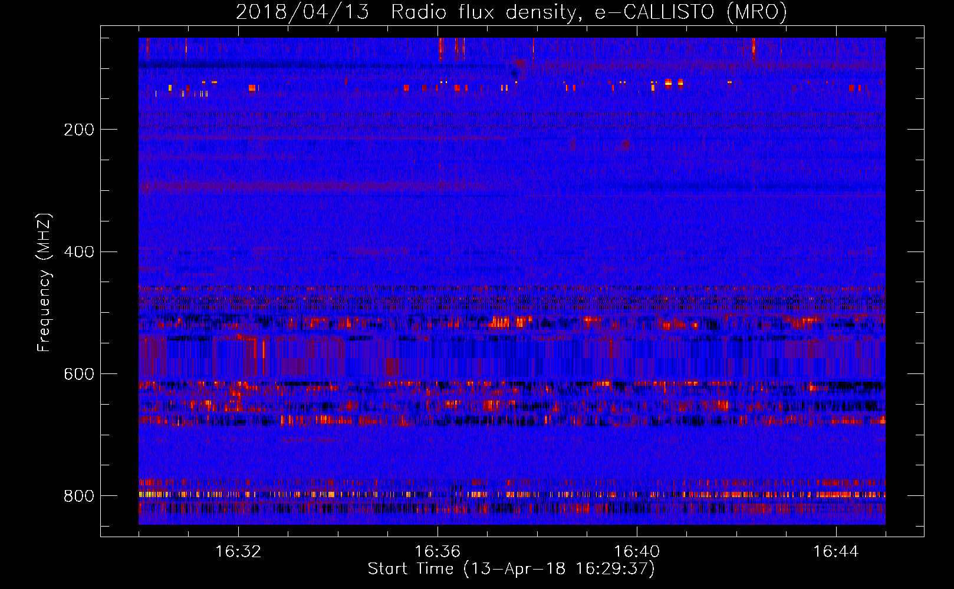Click the plot title with date 2018/04/13
Screen dimensions: 954x589
point(511,12)
